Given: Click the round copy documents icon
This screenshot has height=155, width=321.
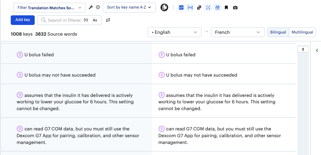Looking at the screenshot, I should 164,7.
